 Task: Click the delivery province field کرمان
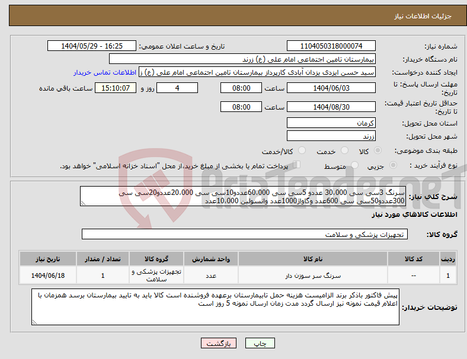click(331, 123)
